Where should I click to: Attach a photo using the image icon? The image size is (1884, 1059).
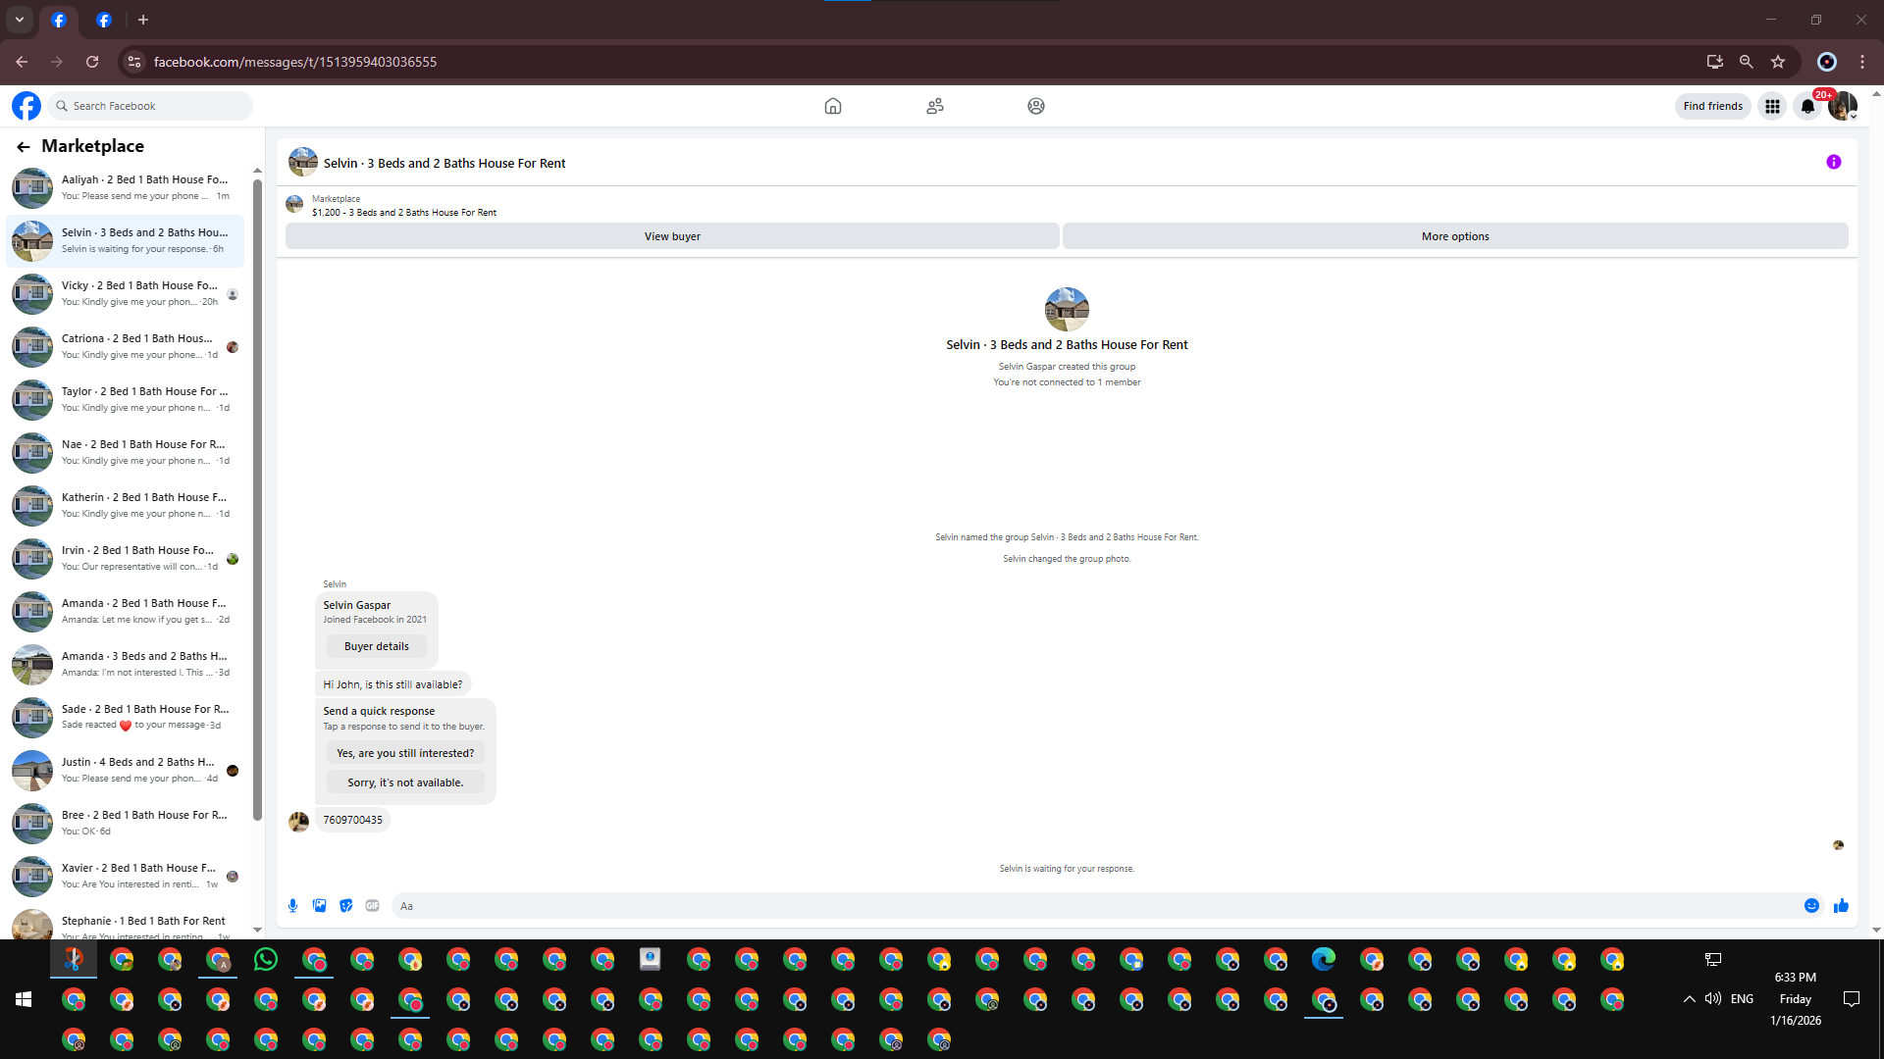tap(319, 906)
